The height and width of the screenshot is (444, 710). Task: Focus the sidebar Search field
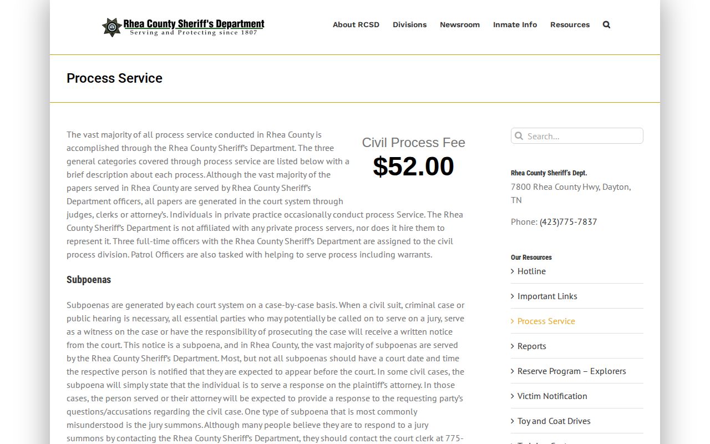[577, 136]
